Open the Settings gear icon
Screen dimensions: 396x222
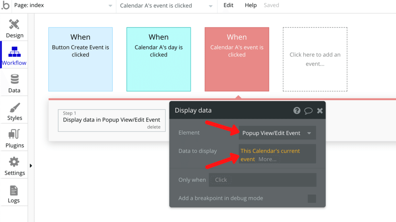coord(14,162)
